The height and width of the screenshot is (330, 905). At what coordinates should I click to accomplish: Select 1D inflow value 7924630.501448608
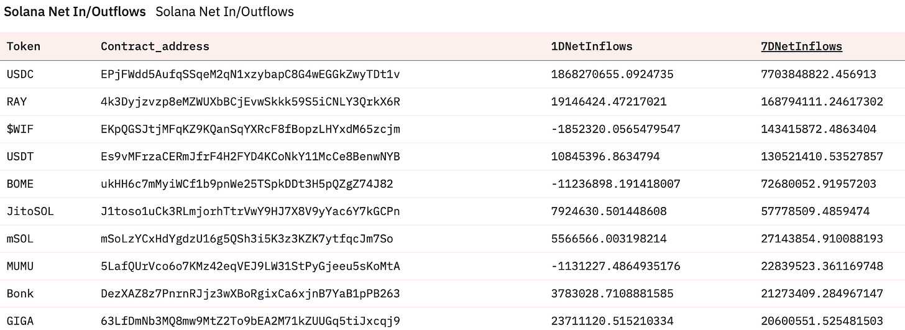[x=609, y=211]
